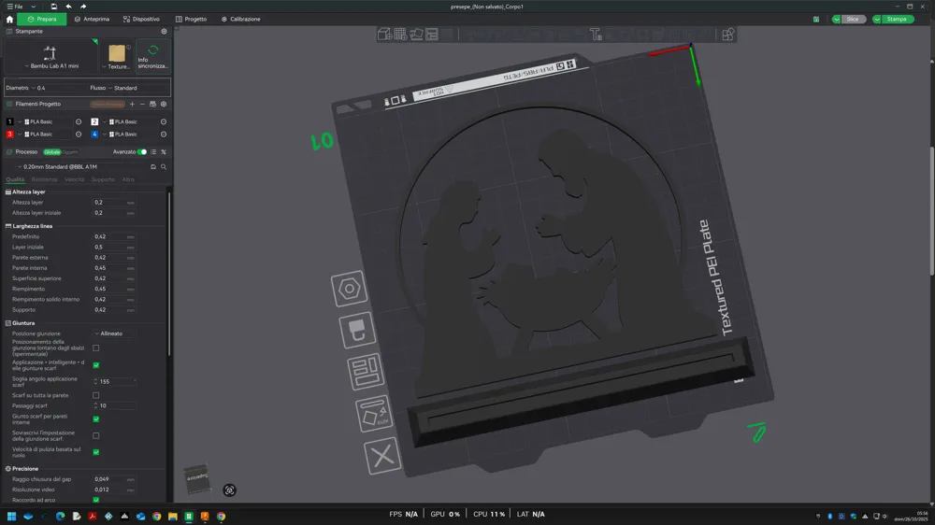Search process settings magnifier icon
The image size is (935, 525).
coord(164,167)
